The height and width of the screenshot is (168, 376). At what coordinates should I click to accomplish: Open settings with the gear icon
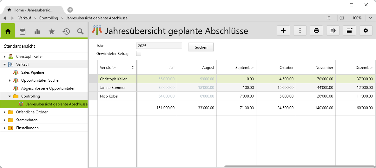[366, 30]
